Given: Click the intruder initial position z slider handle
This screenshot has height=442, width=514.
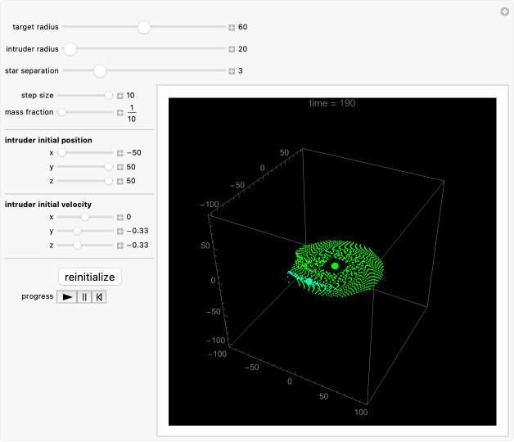Looking at the screenshot, I should coord(108,181).
